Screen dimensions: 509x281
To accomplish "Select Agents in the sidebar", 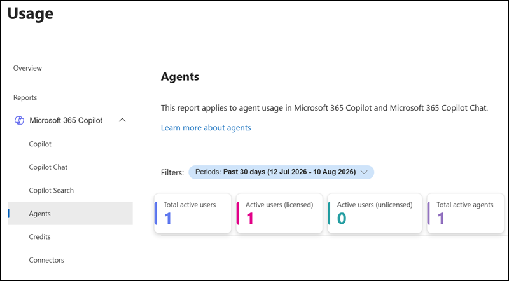I will (70, 214).
